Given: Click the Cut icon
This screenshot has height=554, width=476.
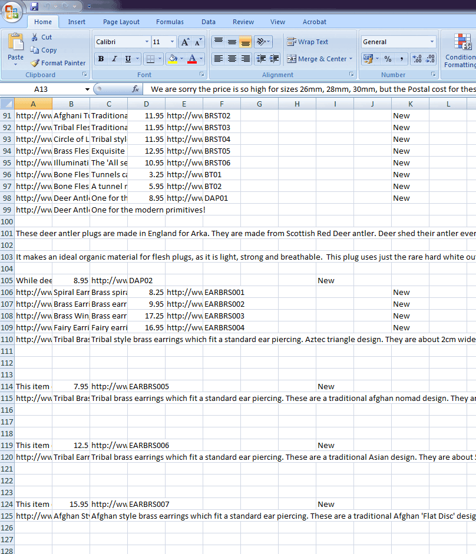Looking at the screenshot, I should pyautogui.click(x=41, y=37).
